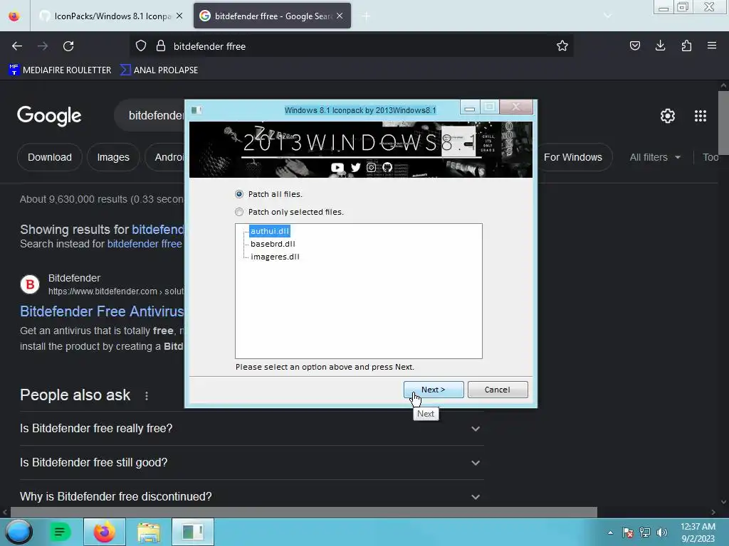Go forward in Firefox
This screenshot has width=729, height=546.
(43, 46)
